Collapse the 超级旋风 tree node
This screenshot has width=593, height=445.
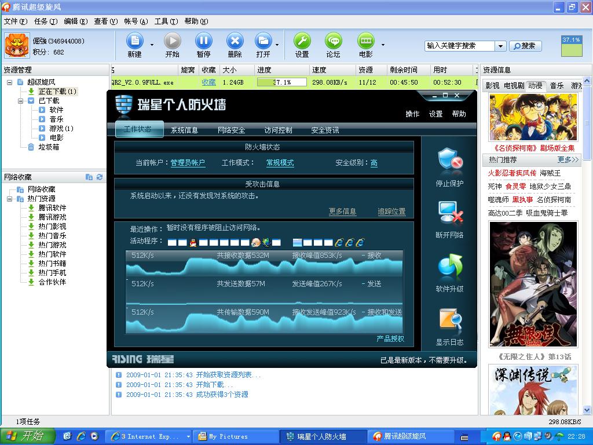click(10, 82)
